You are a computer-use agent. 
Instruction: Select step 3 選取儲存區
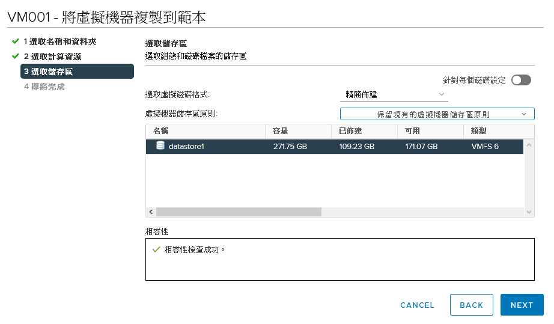point(77,72)
